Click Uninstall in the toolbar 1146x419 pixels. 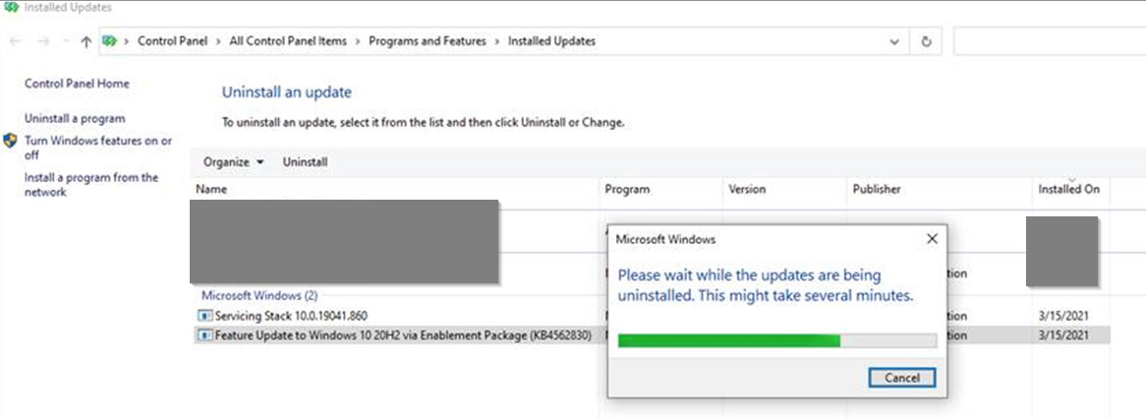tap(305, 162)
